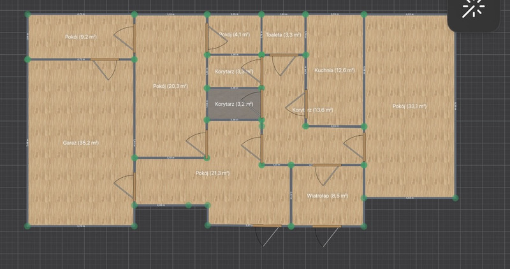Image resolution: width=510 pixels, height=269 pixels.
Task: Select the Toaleta door
Action: click(280, 55)
